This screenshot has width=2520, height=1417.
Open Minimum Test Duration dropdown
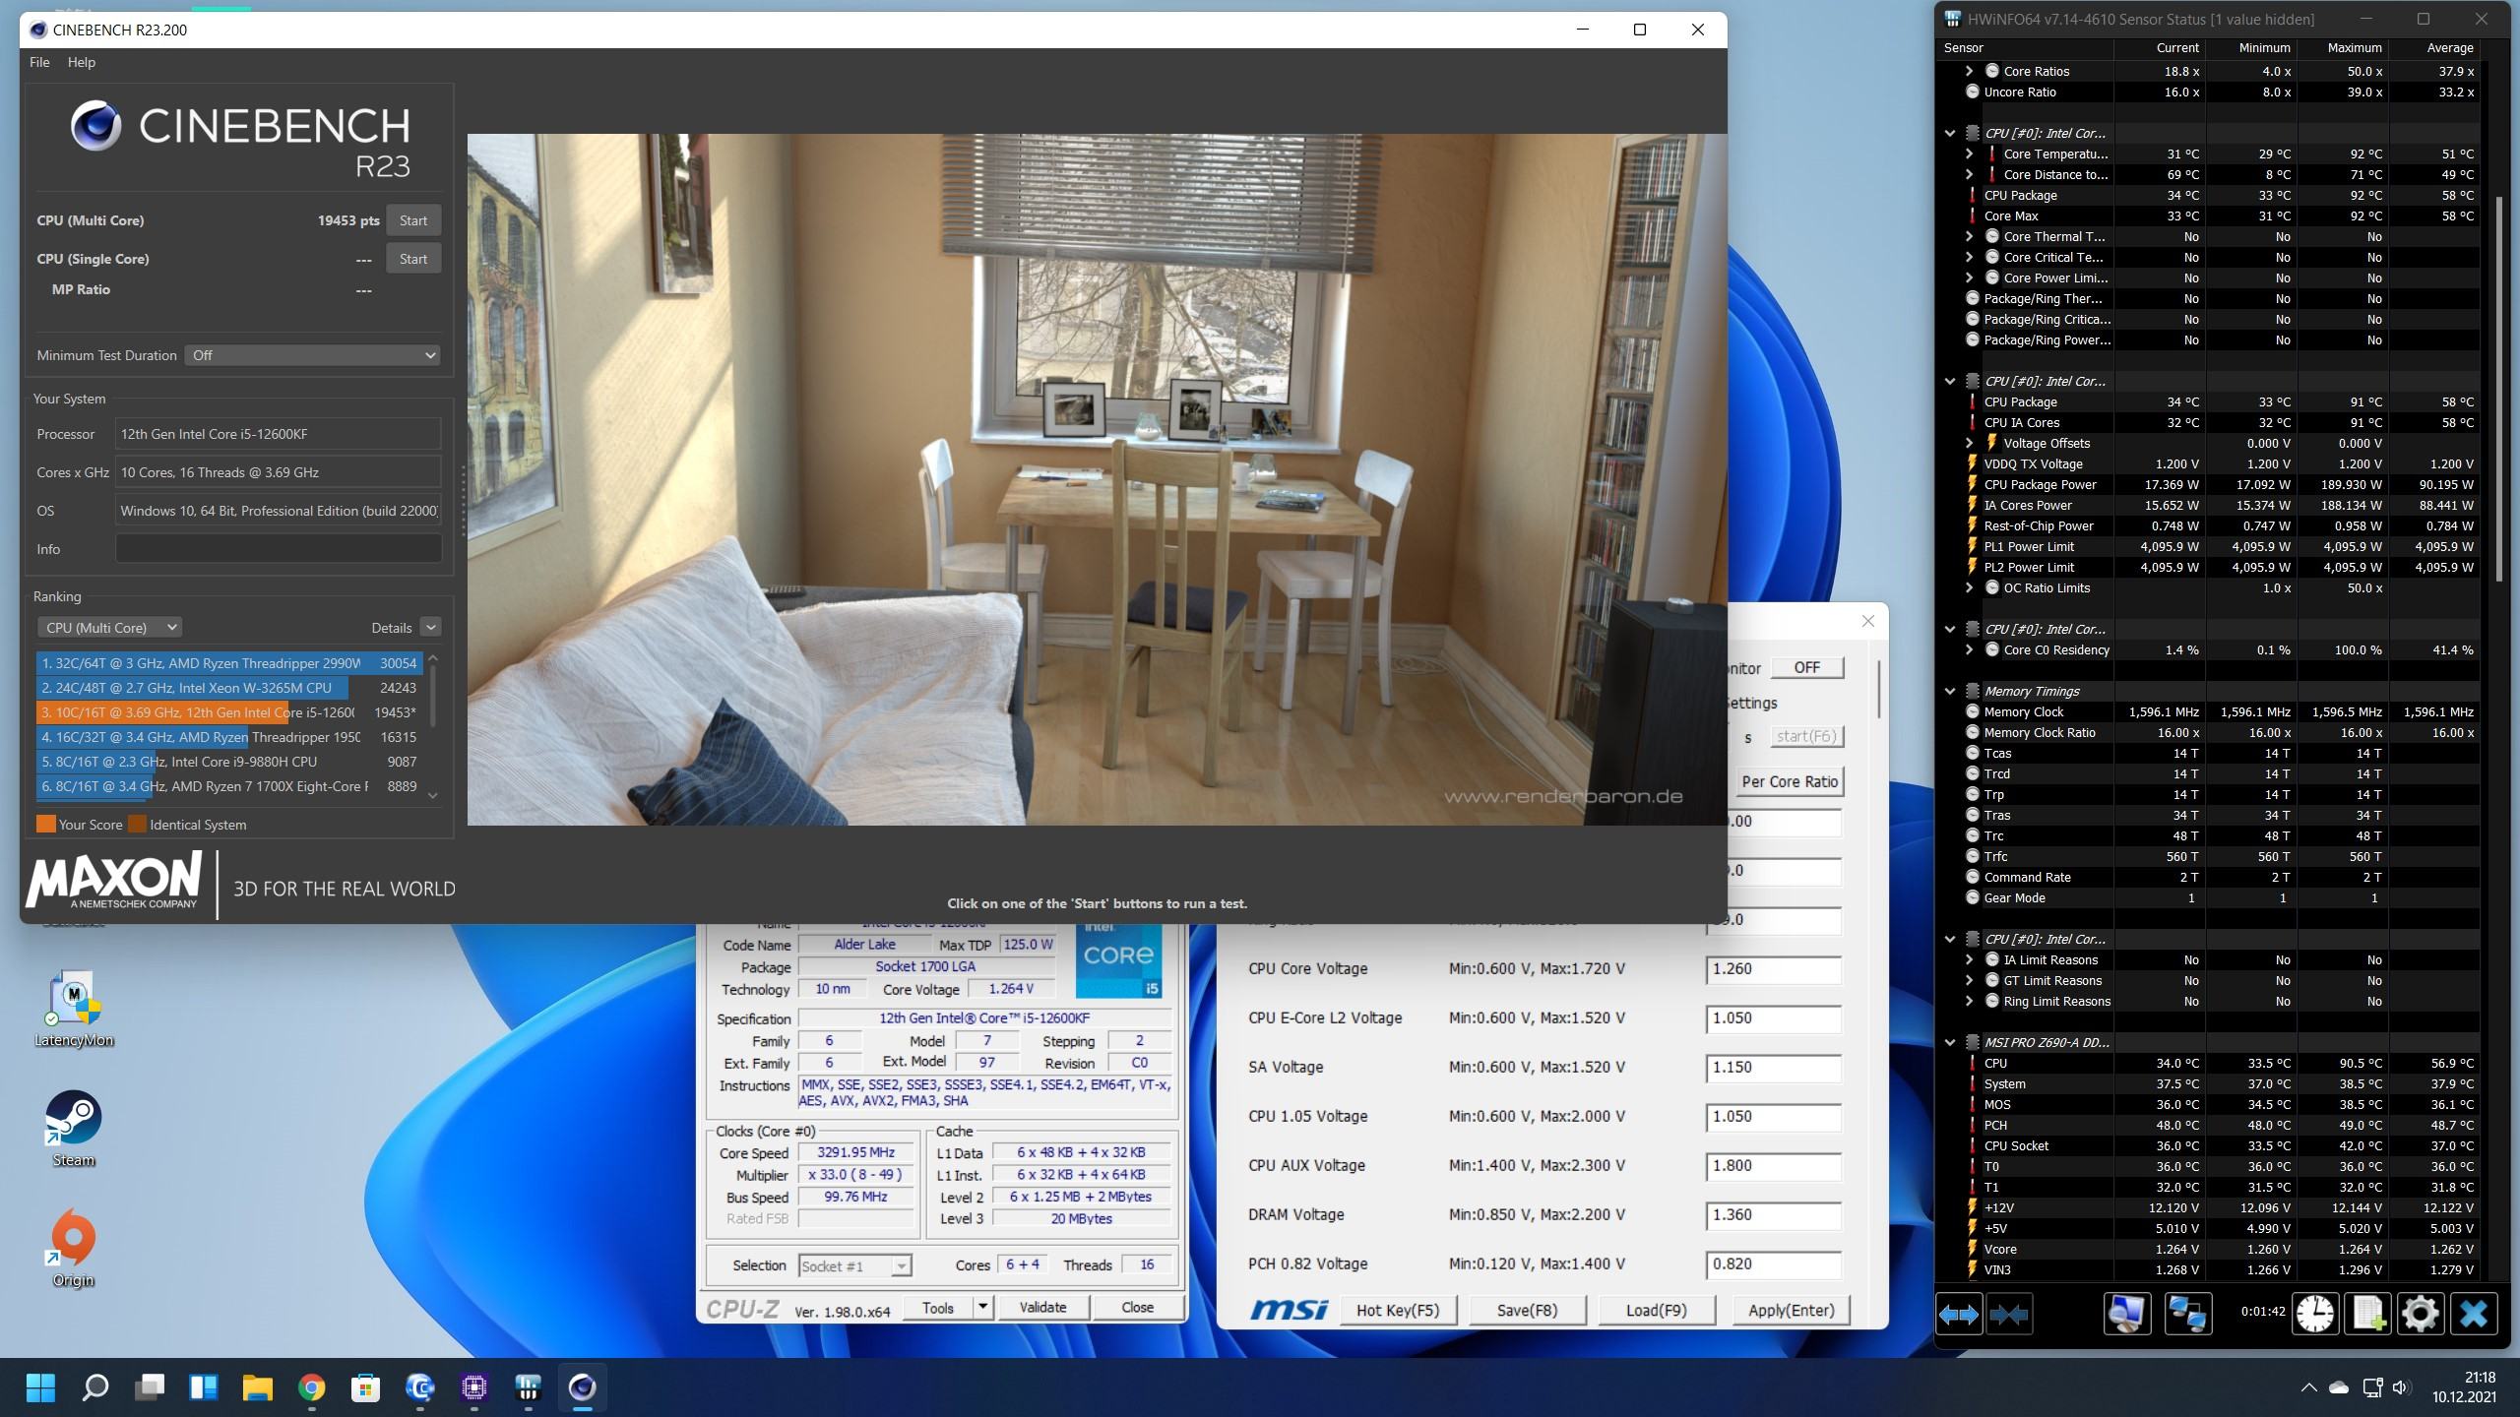(312, 355)
